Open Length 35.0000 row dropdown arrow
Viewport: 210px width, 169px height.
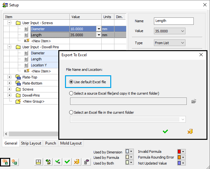pyautogui.click(x=99, y=35)
